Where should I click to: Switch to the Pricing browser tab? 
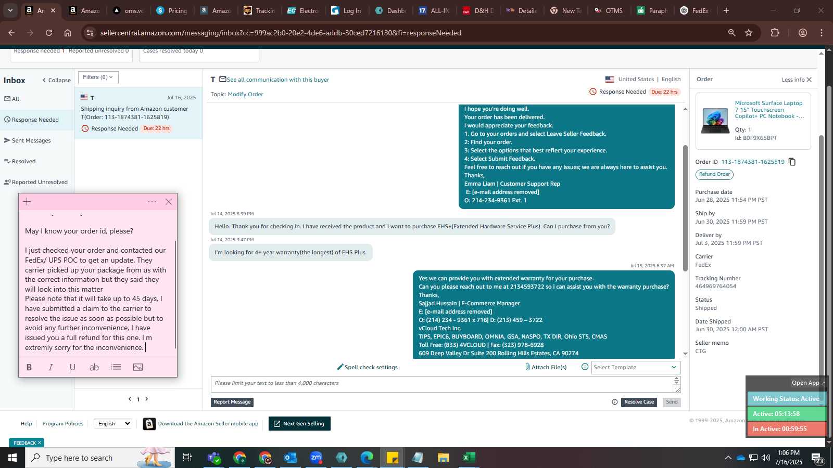point(172,10)
